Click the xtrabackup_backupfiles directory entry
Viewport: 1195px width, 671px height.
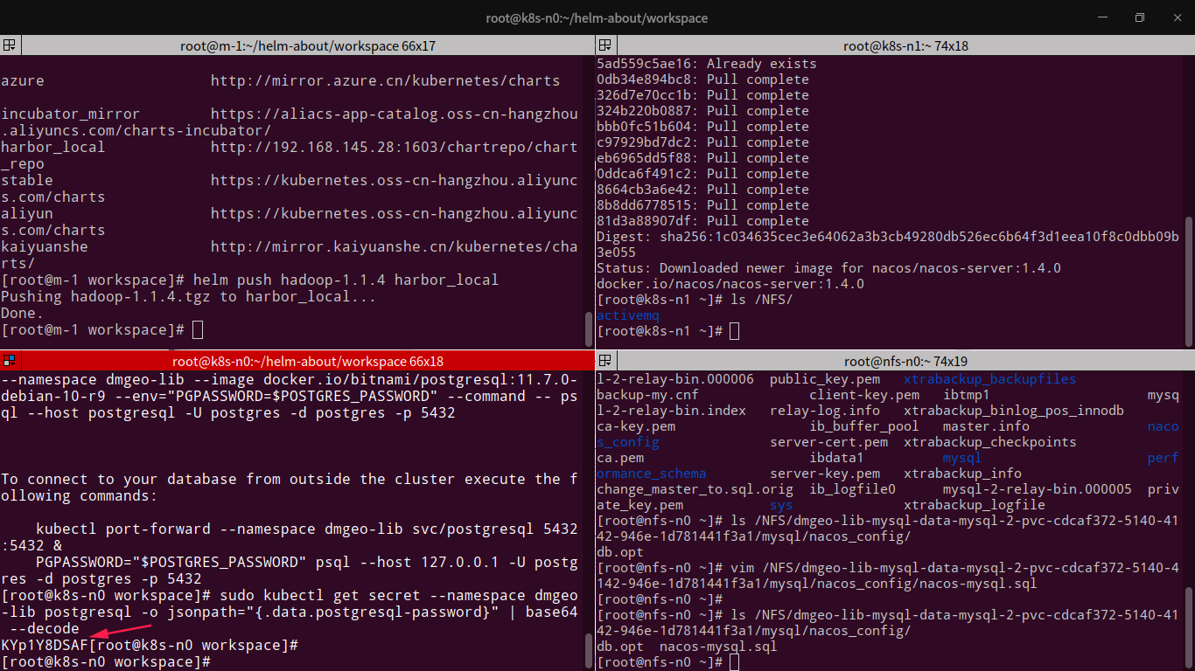[x=989, y=378]
